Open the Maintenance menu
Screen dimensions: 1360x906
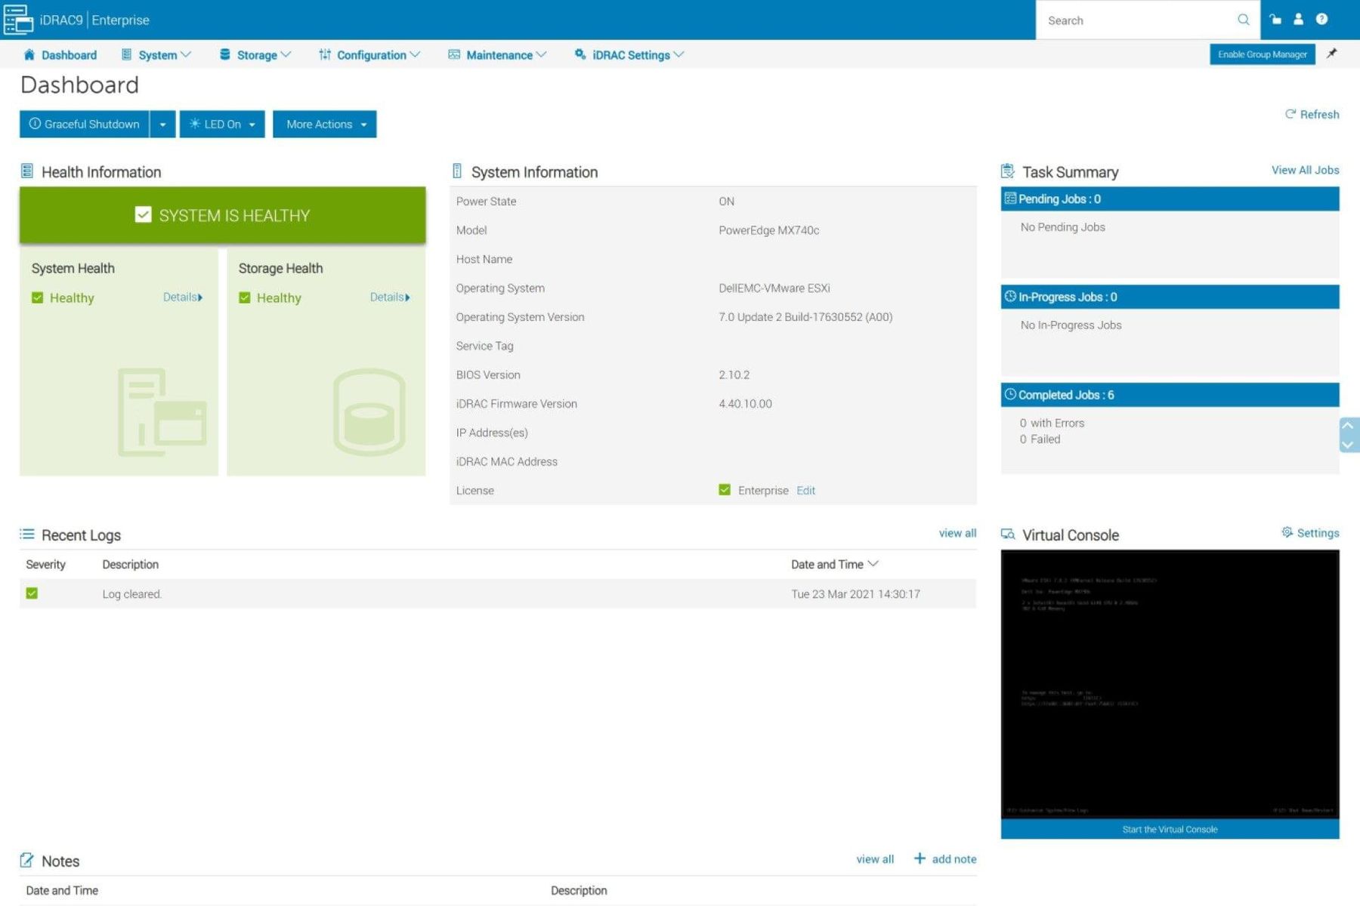point(497,54)
